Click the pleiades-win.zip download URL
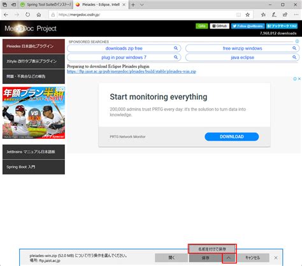 [x=131, y=71]
